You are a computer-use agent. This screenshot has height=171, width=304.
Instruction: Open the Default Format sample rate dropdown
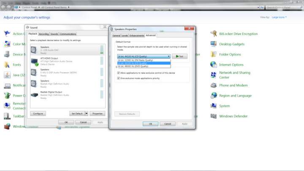(144, 57)
